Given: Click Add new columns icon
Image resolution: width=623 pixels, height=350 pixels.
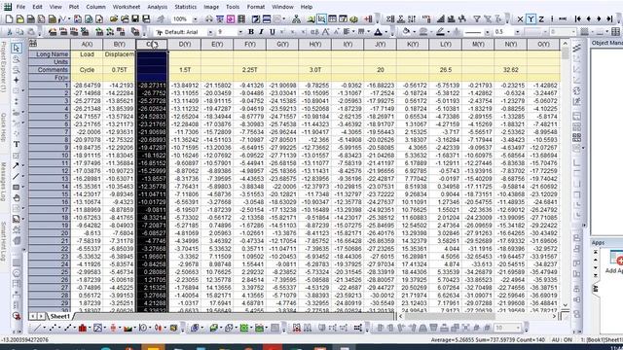Looking at the screenshot, I should point(368,19).
